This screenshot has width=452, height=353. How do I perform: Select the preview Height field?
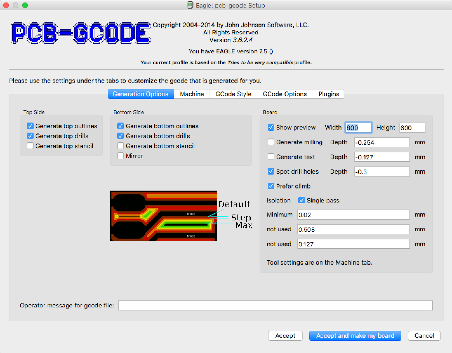point(412,127)
